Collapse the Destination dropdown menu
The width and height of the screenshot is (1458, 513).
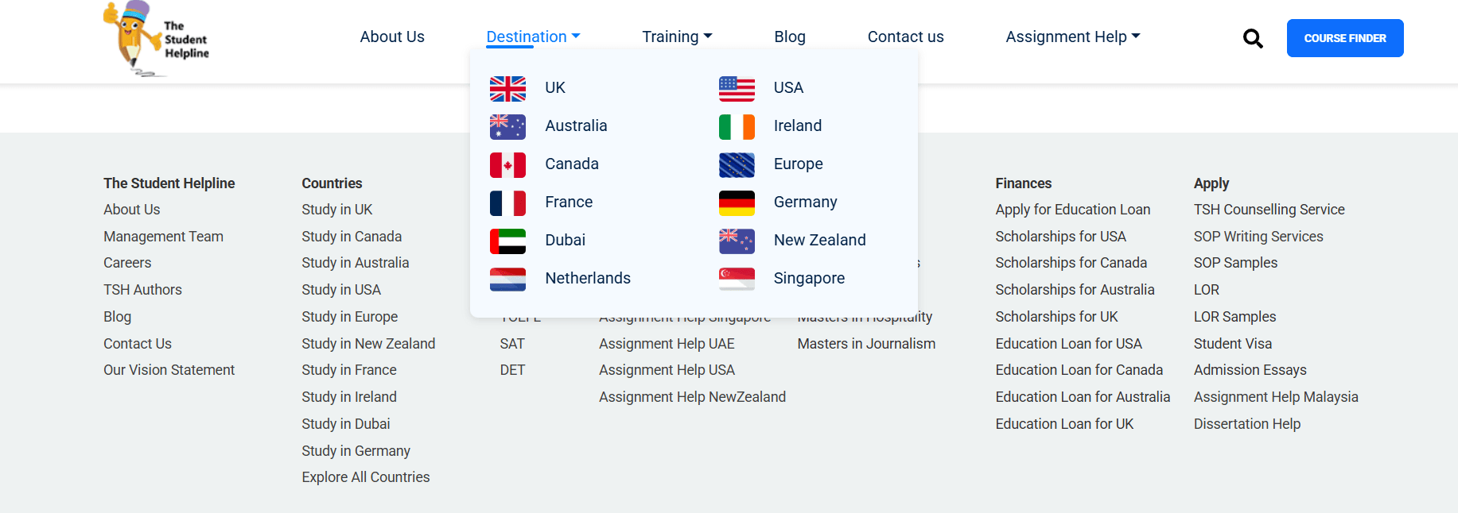(x=533, y=37)
